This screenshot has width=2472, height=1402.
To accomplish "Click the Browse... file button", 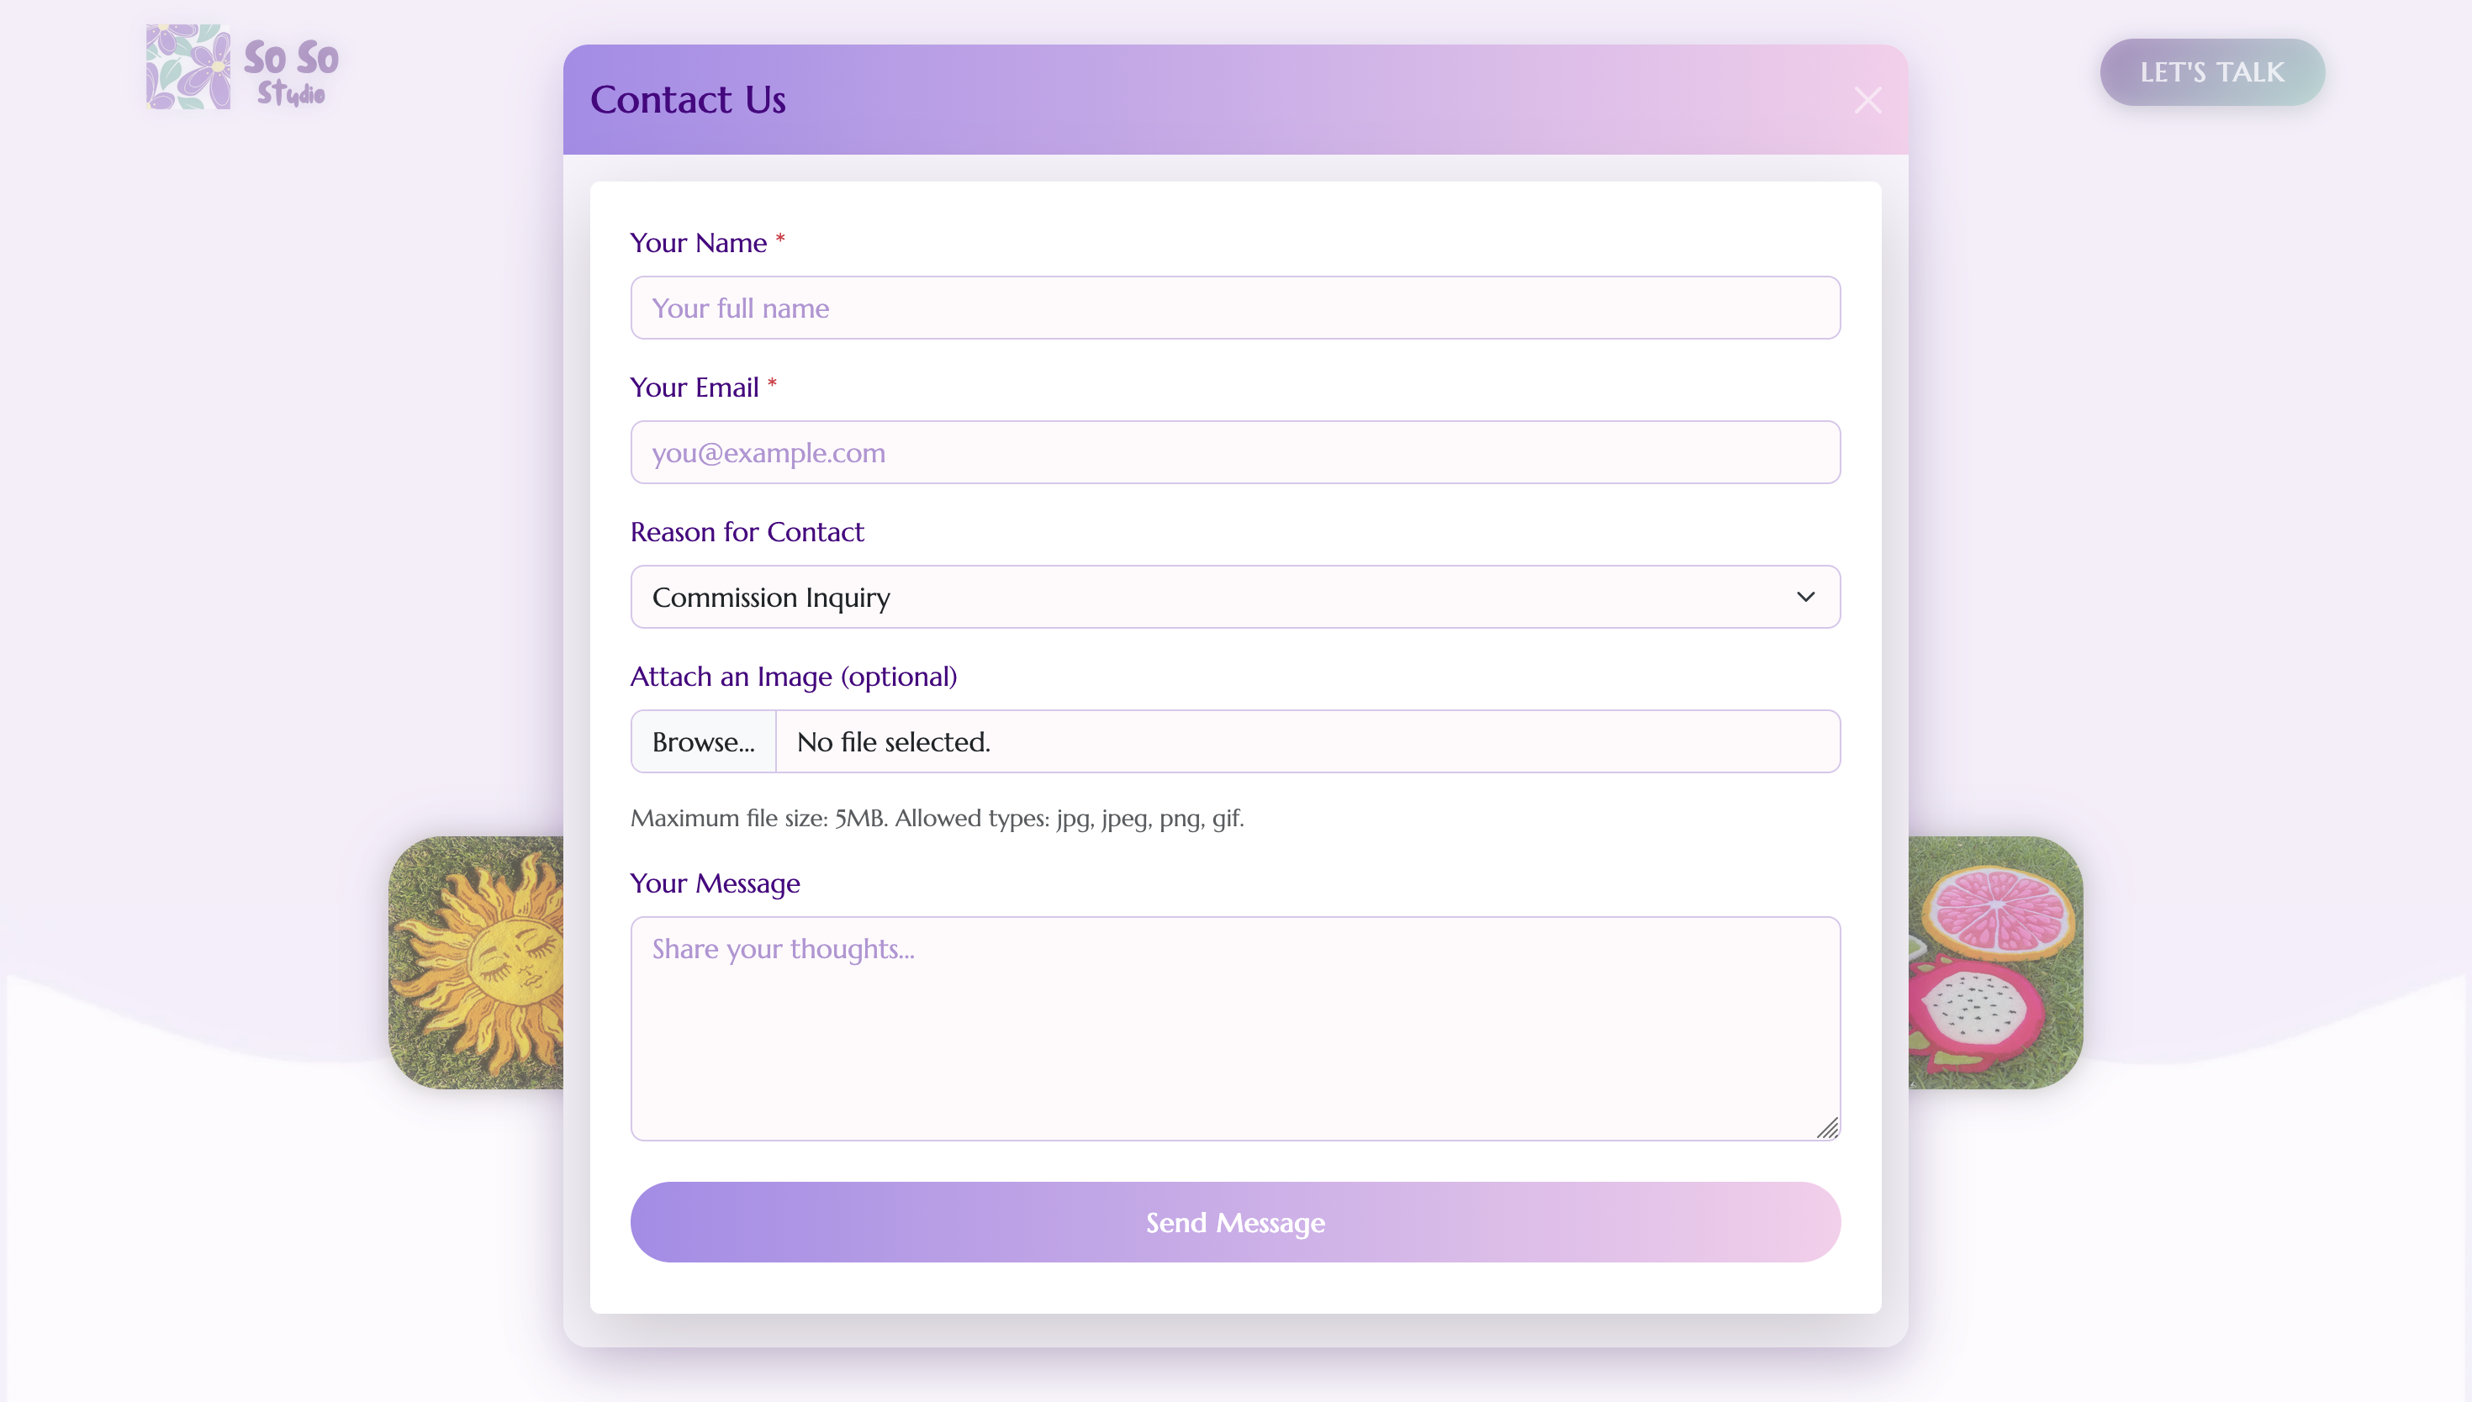I will [x=703, y=741].
